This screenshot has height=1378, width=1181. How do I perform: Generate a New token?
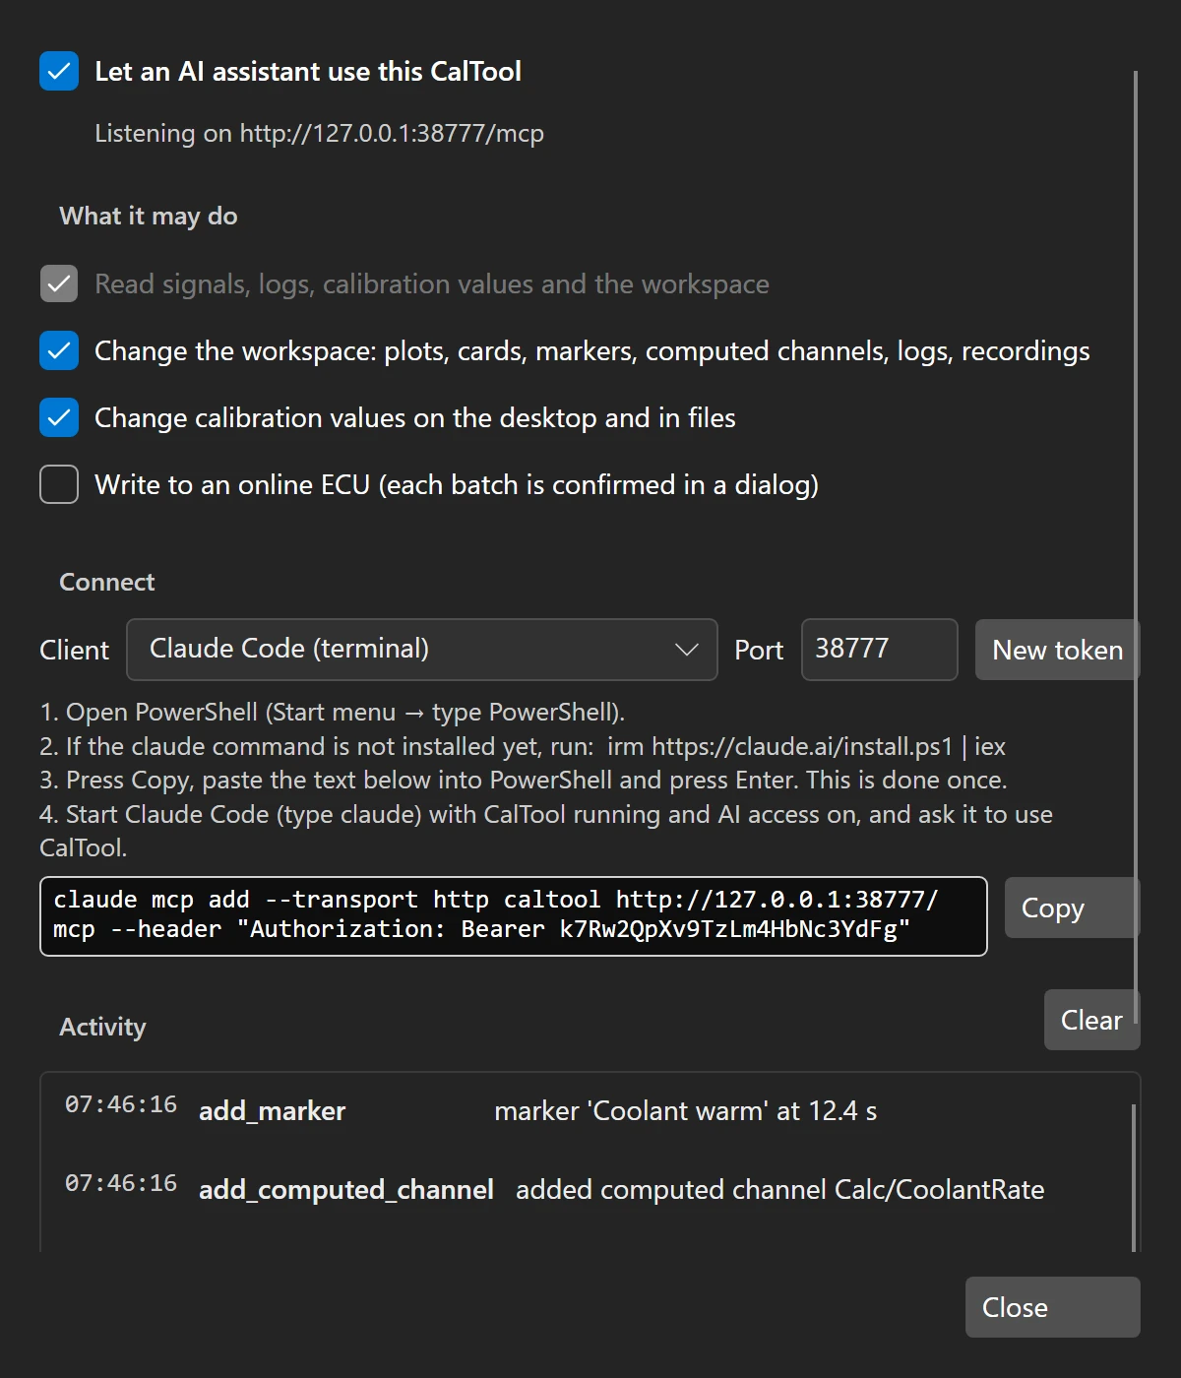(1057, 650)
